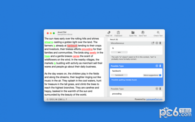
Task: Run the Check Text magnifier tool
Action: pyautogui.click(x=158, y=33)
